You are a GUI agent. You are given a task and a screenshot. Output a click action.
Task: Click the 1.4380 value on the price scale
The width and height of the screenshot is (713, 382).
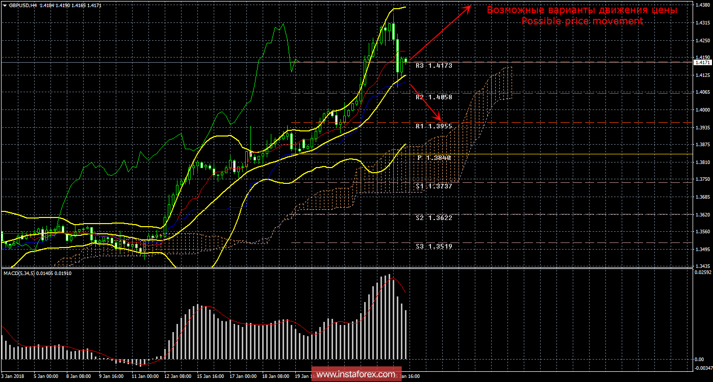(x=702, y=5)
